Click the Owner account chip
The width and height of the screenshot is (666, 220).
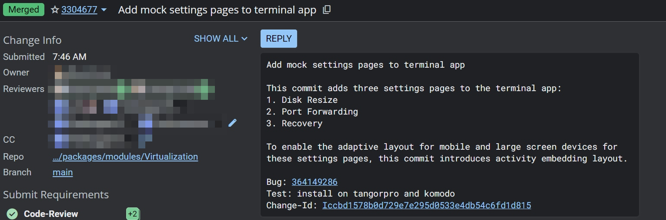(x=82, y=72)
